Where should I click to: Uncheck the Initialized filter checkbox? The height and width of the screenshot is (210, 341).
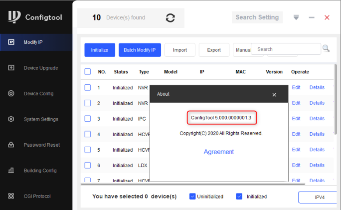tap(239, 197)
